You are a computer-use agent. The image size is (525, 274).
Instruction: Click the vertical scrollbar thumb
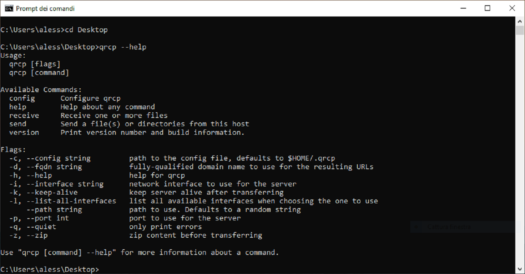[x=519, y=30]
